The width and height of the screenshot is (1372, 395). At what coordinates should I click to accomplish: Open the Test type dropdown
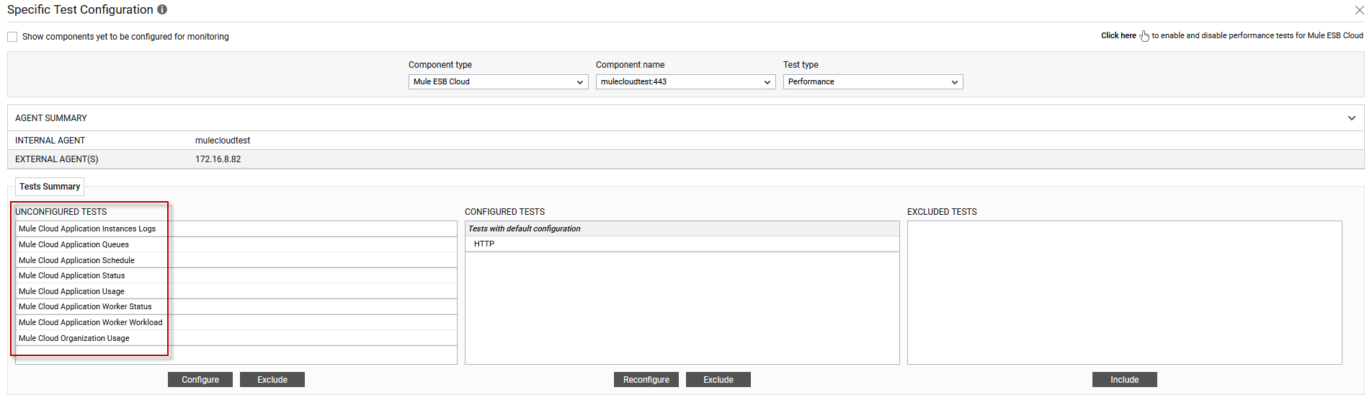[x=873, y=82]
